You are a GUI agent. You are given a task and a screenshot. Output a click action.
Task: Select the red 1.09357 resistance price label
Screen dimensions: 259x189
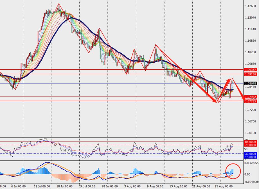pyautogui.click(x=250, y=69)
